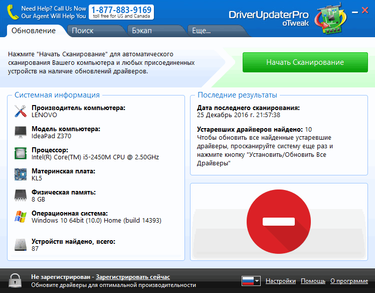Open the Помощь link
Screen dimensions: 375x293
(x=313, y=281)
